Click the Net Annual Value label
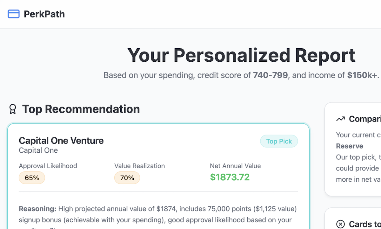Viewport: 381px width, 229px height. (x=235, y=166)
